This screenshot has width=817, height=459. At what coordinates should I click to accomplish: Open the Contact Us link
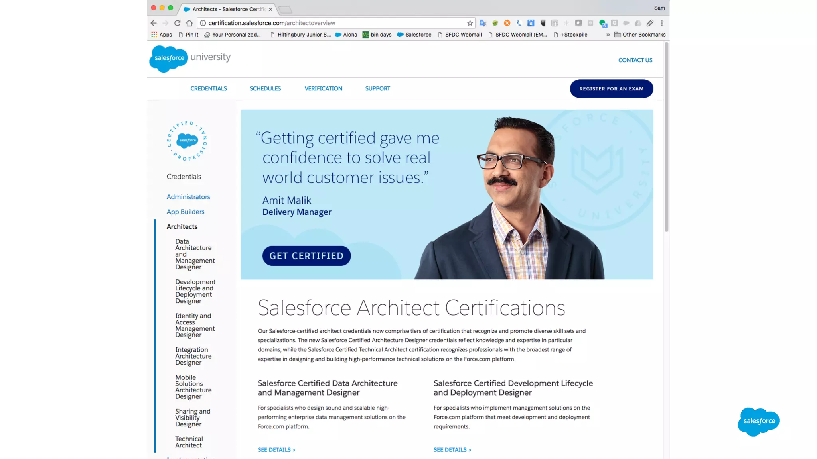coord(635,60)
